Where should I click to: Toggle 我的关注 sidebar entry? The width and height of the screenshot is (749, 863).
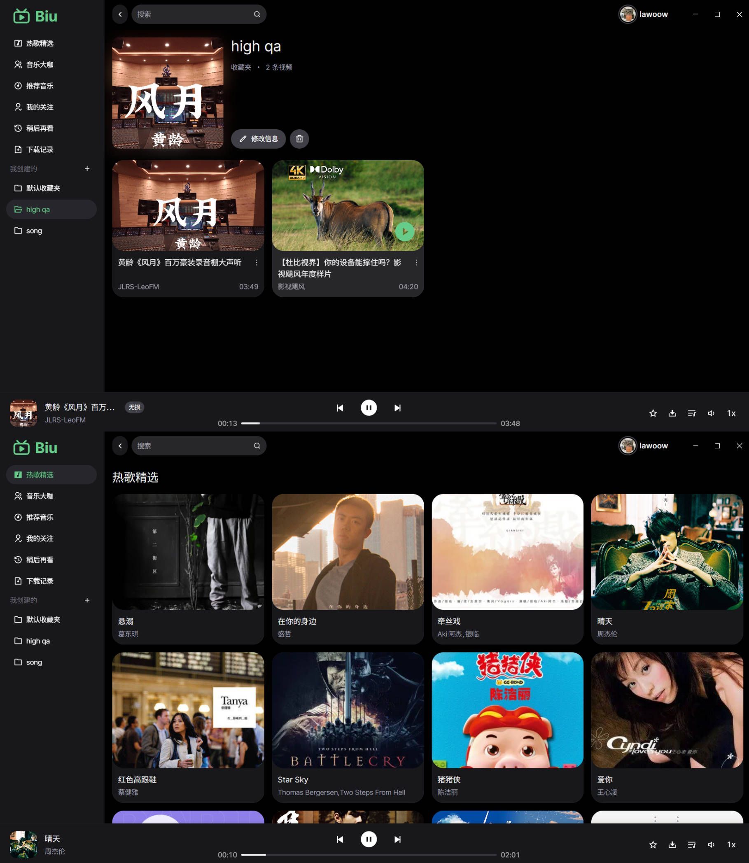tap(40, 107)
